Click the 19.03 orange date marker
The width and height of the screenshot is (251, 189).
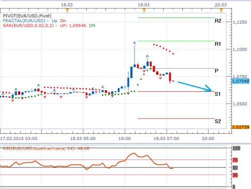[x=144, y=11]
